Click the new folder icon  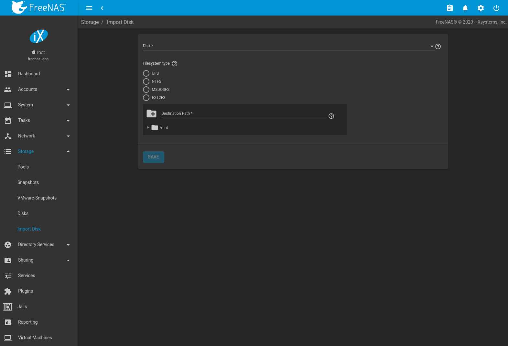[151, 114]
